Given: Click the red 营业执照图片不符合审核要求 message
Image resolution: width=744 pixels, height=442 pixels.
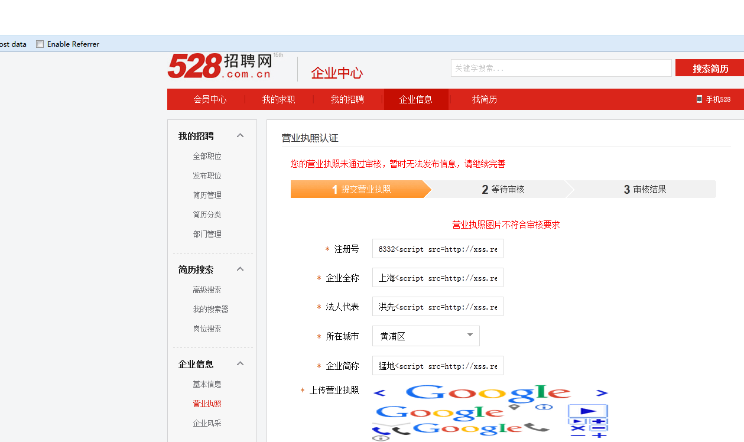Looking at the screenshot, I should [x=506, y=225].
